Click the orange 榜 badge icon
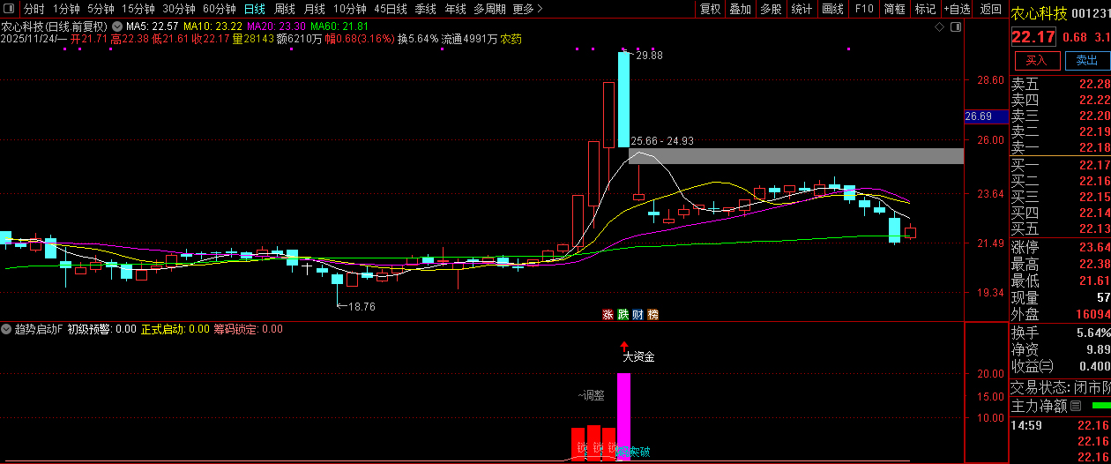Viewport: 1111px width, 464px height. pyautogui.click(x=652, y=315)
